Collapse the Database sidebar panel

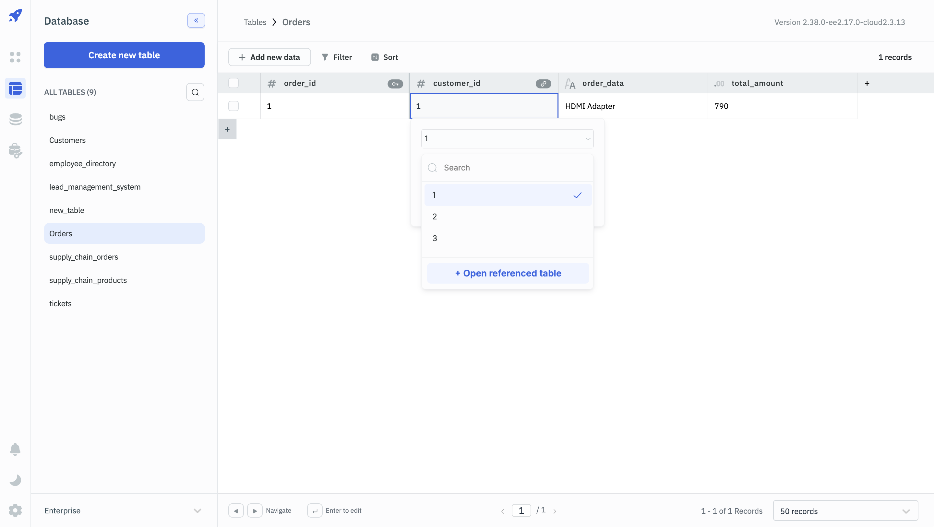196,21
